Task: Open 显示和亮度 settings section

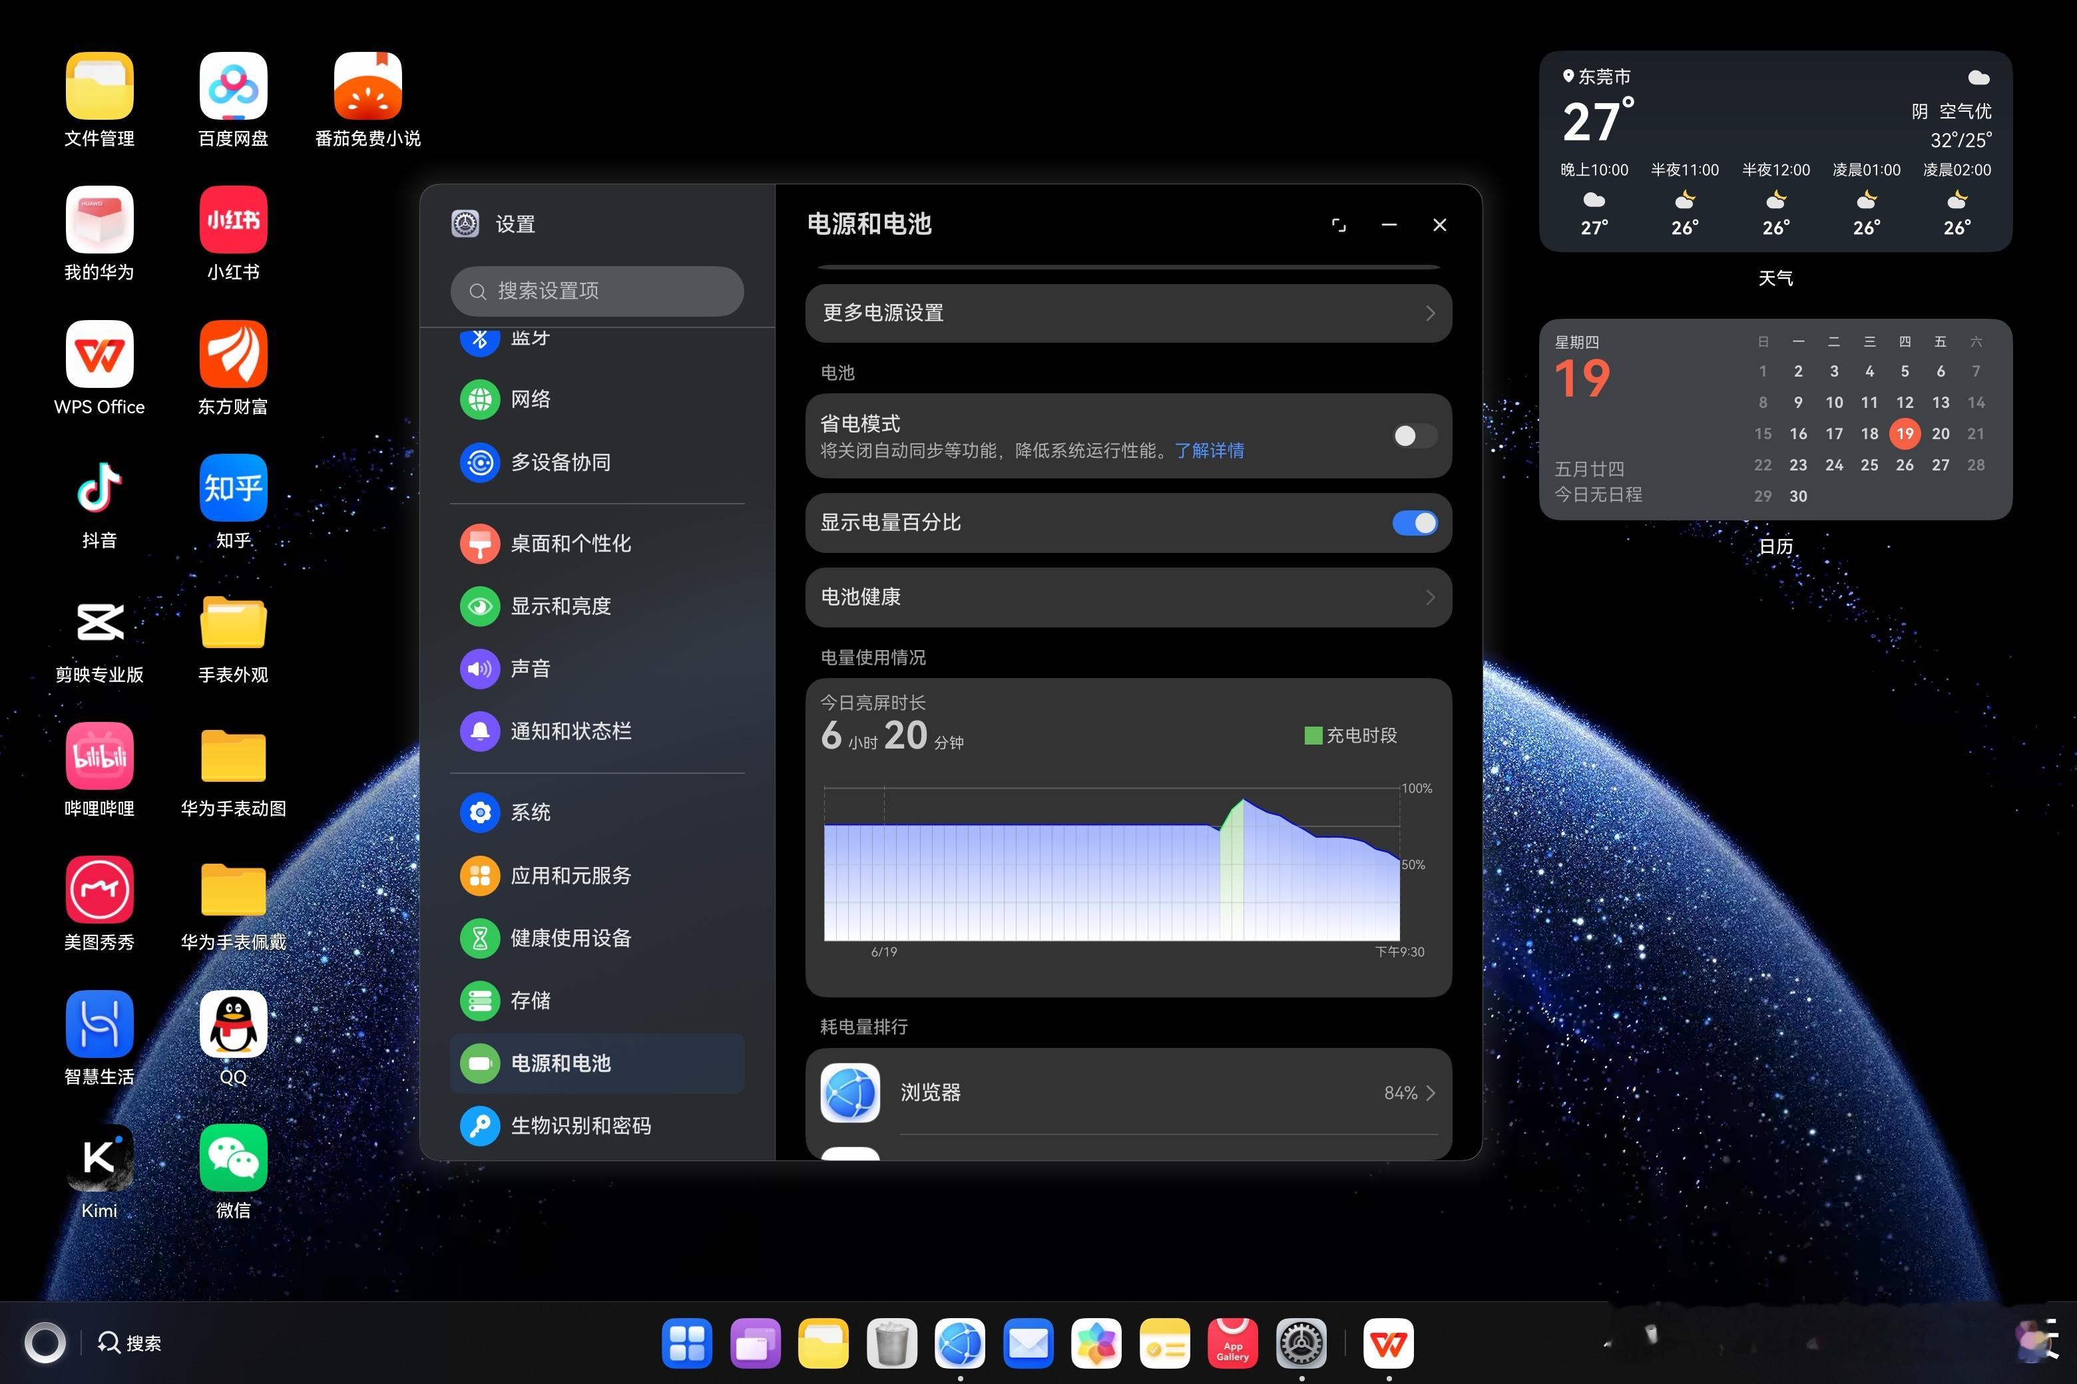Action: (x=597, y=606)
